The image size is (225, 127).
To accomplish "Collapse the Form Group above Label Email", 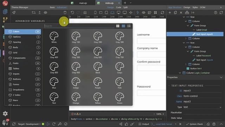I will [188, 26].
